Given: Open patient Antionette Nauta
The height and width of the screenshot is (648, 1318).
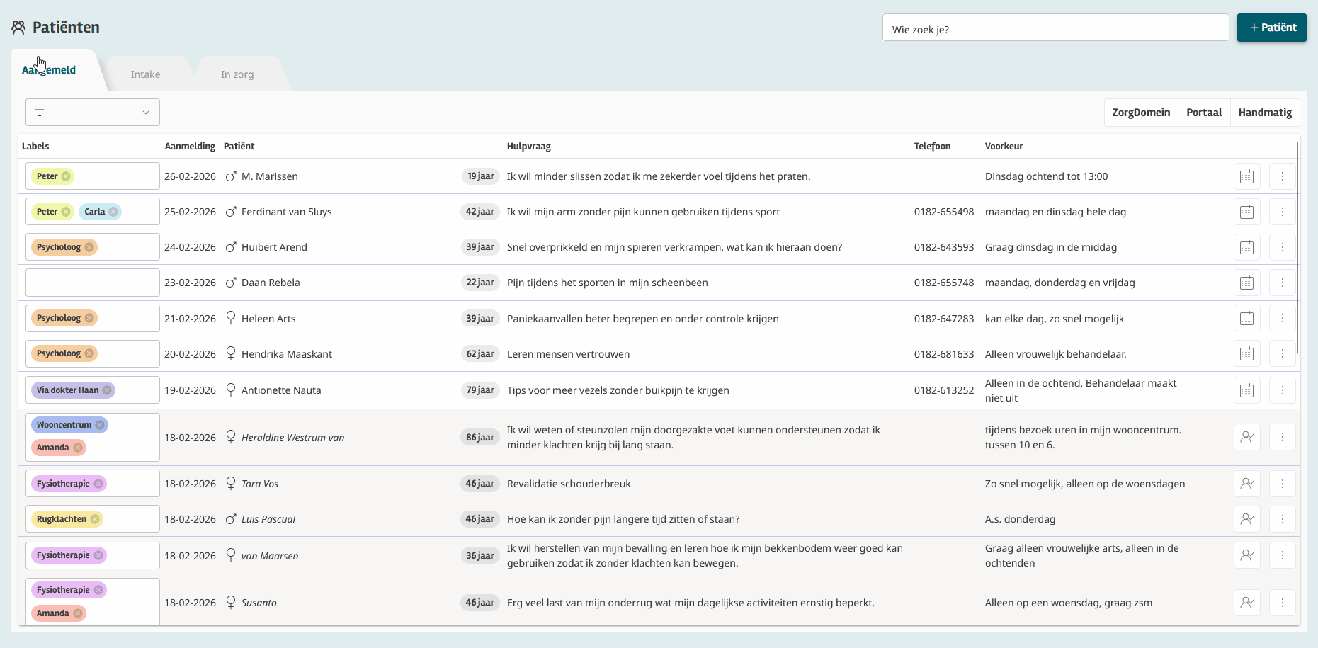Looking at the screenshot, I should [281, 390].
